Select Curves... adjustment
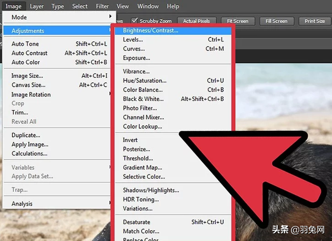 click(173, 49)
